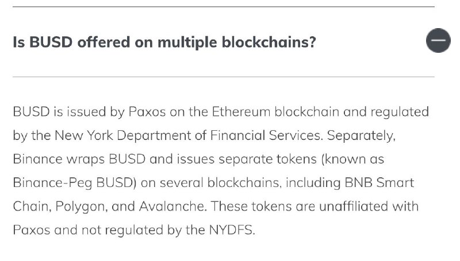460x261 pixels.
Task: Click 'Binance-Peg BUSD)' text
Action: pyautogui.click(x=75, y=183)
